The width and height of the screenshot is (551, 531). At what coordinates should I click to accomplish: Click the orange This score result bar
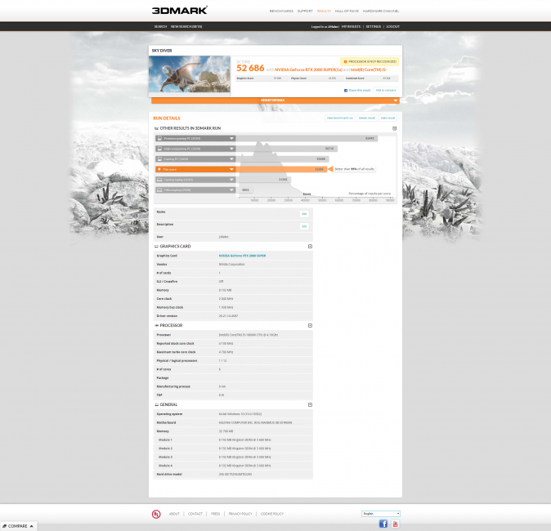point(281,169)
